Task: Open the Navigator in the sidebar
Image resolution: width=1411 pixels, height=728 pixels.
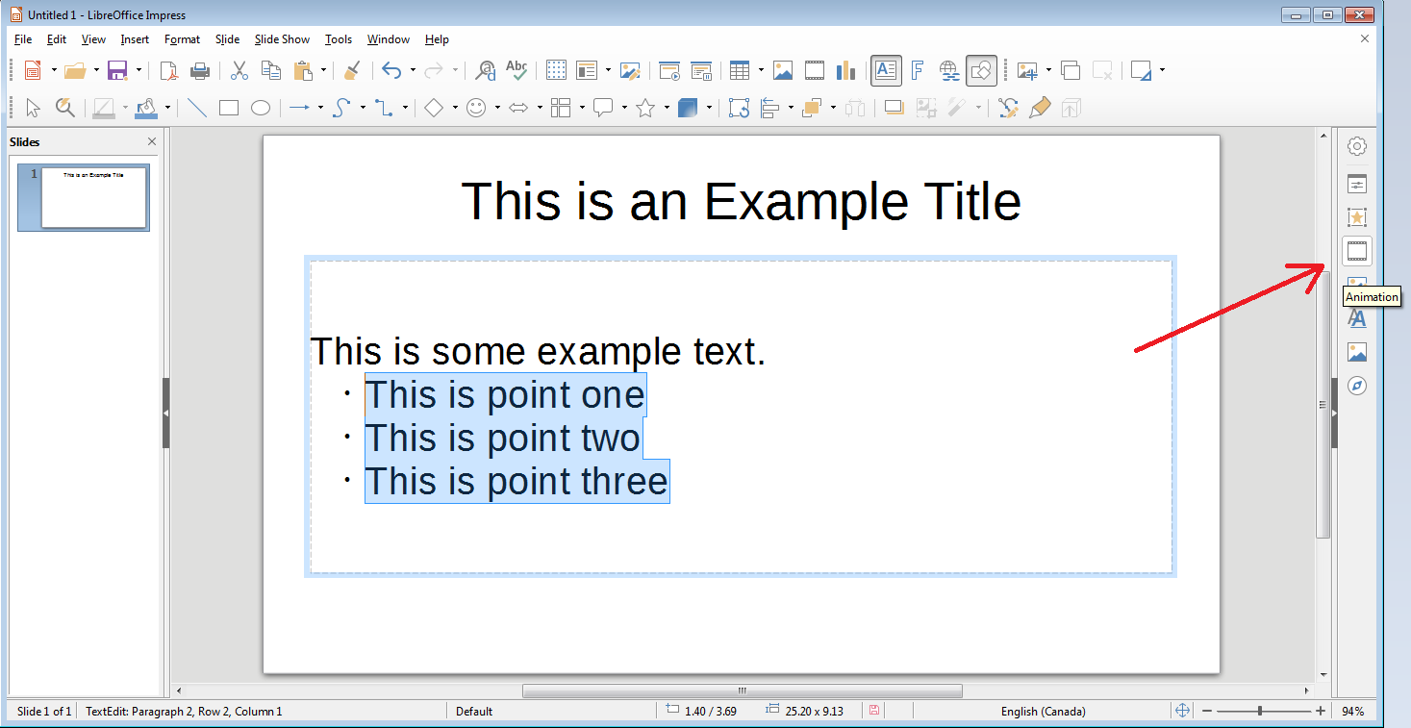Action: coord(1356,386)
